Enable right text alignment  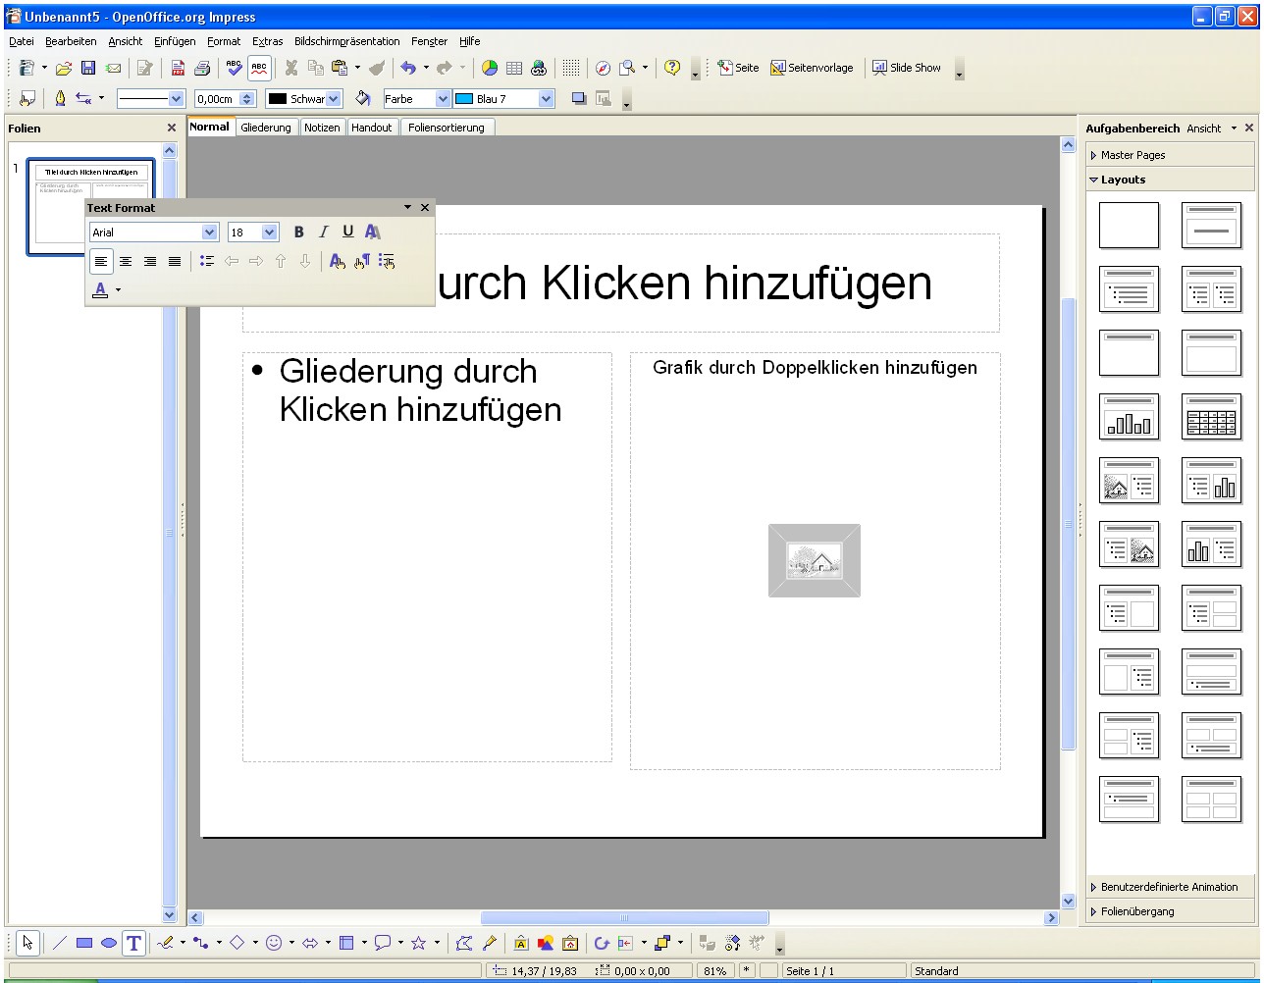tap(150, 261)
